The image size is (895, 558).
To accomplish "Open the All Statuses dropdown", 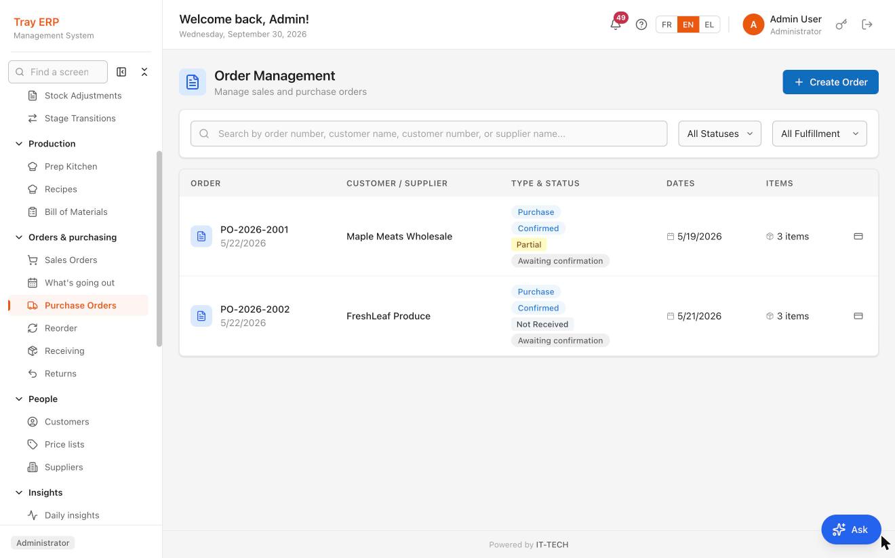I will [x=719, y=134].
